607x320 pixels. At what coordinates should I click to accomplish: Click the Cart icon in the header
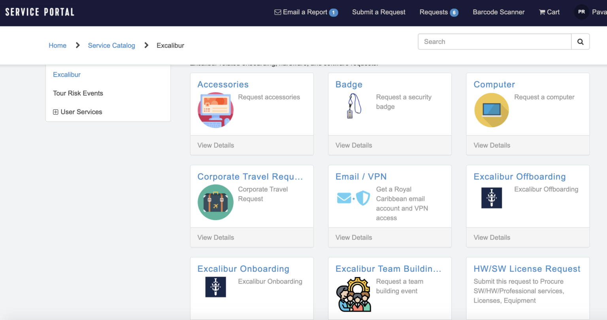[542, 12]
